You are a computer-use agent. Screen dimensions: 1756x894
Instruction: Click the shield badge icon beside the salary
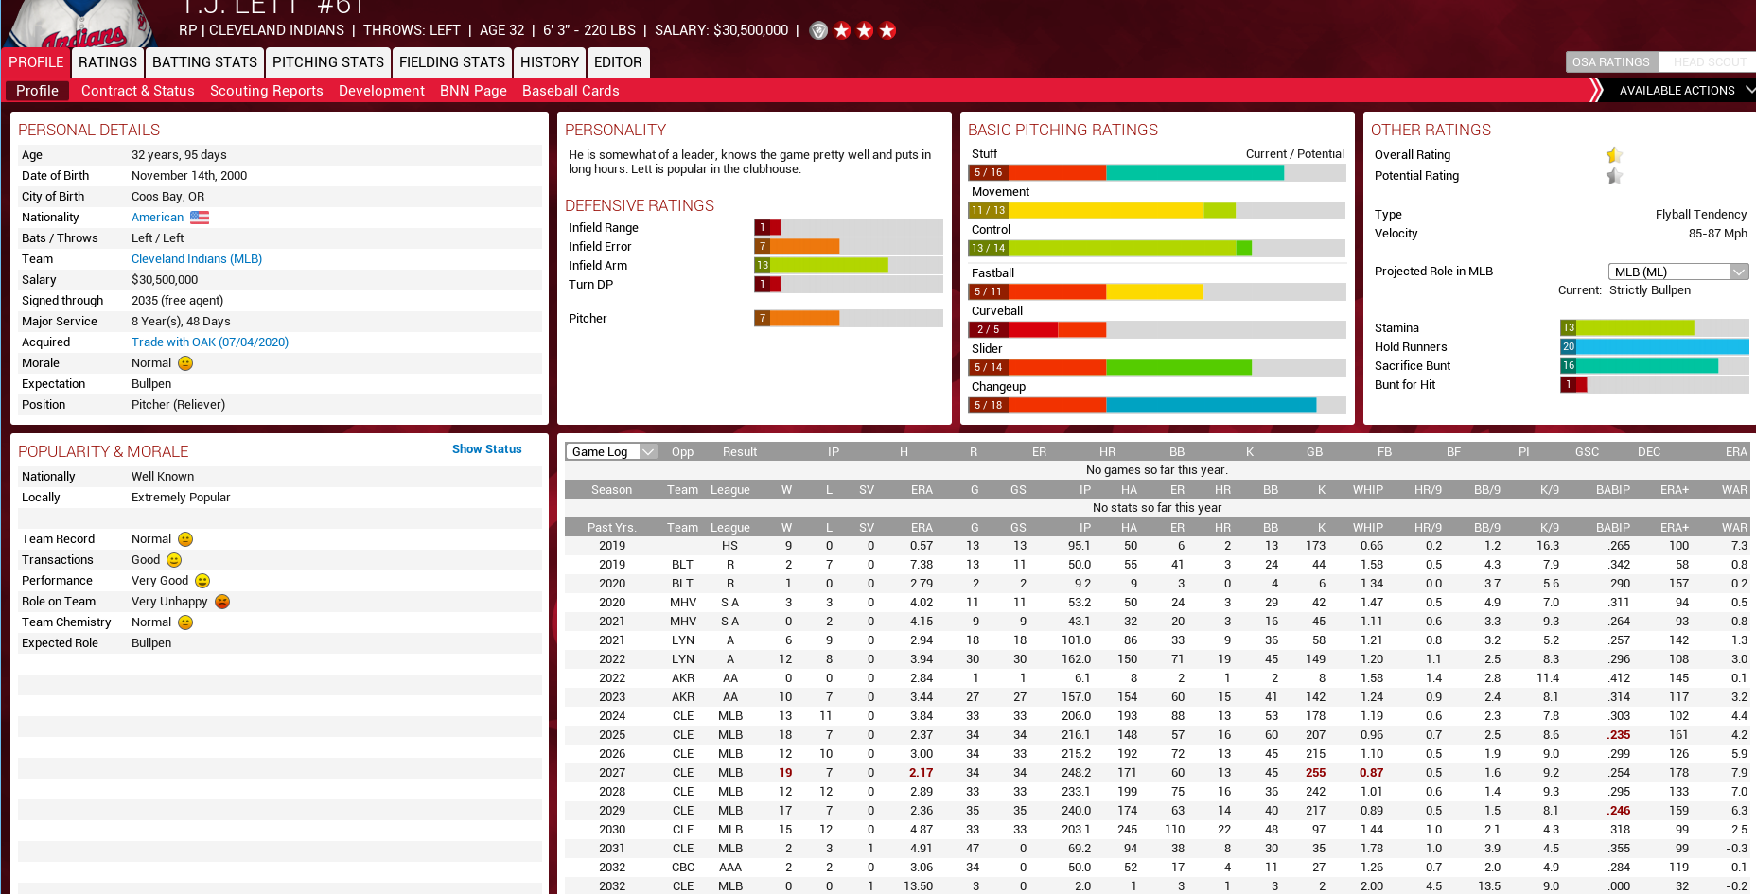click(819, 30)
